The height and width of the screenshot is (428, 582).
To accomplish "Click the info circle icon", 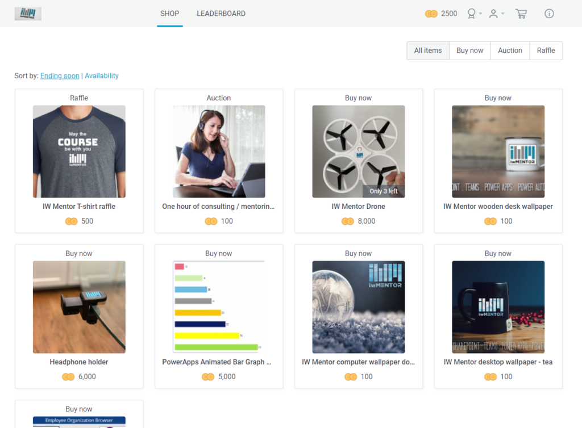I will pos(549,14).
